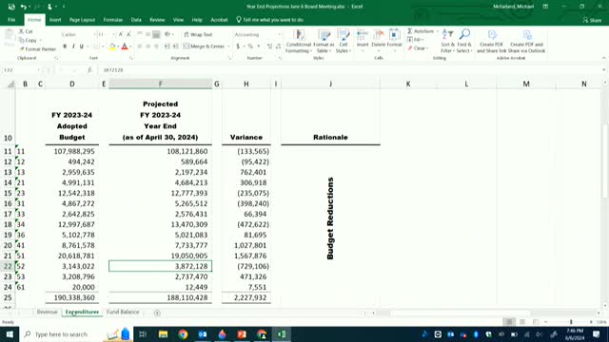609x342 pixels.
Task: Open the Acrobat ribbon tab
Action: (219, 20)
